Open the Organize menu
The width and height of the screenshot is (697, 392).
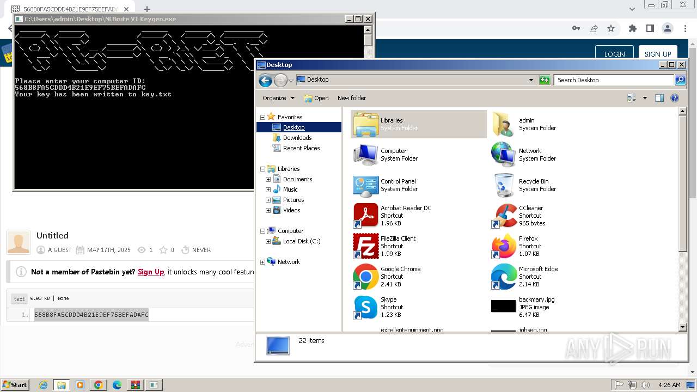click(278, 98)
